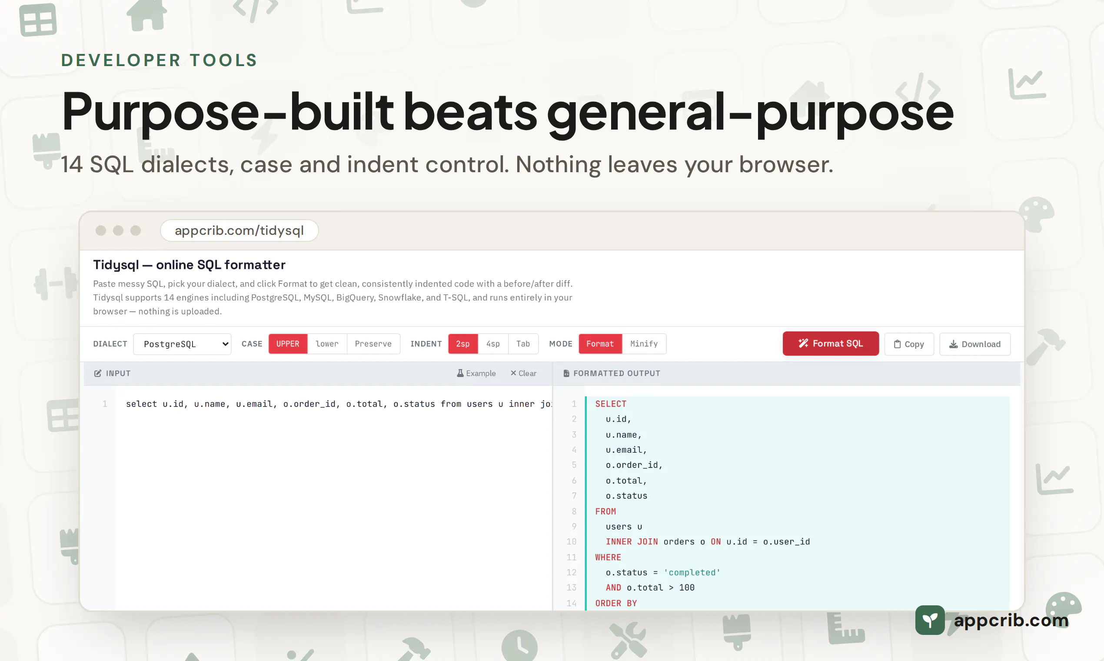The image size is (1104, 661).
Task: Select UPPER keyword case
Action: tap(288, 344)
